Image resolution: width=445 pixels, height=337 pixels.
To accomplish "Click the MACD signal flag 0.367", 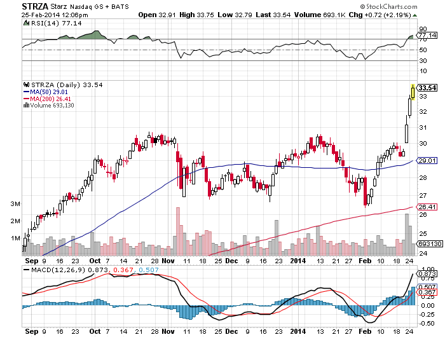I will click(427, 292).
